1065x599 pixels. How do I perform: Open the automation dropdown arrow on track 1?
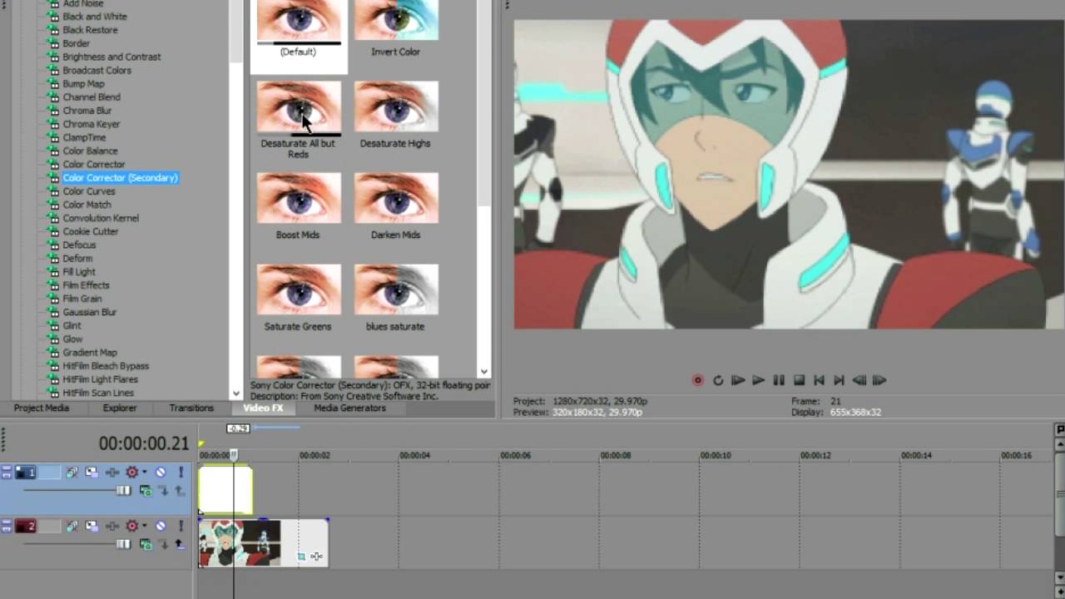point(144,473)
